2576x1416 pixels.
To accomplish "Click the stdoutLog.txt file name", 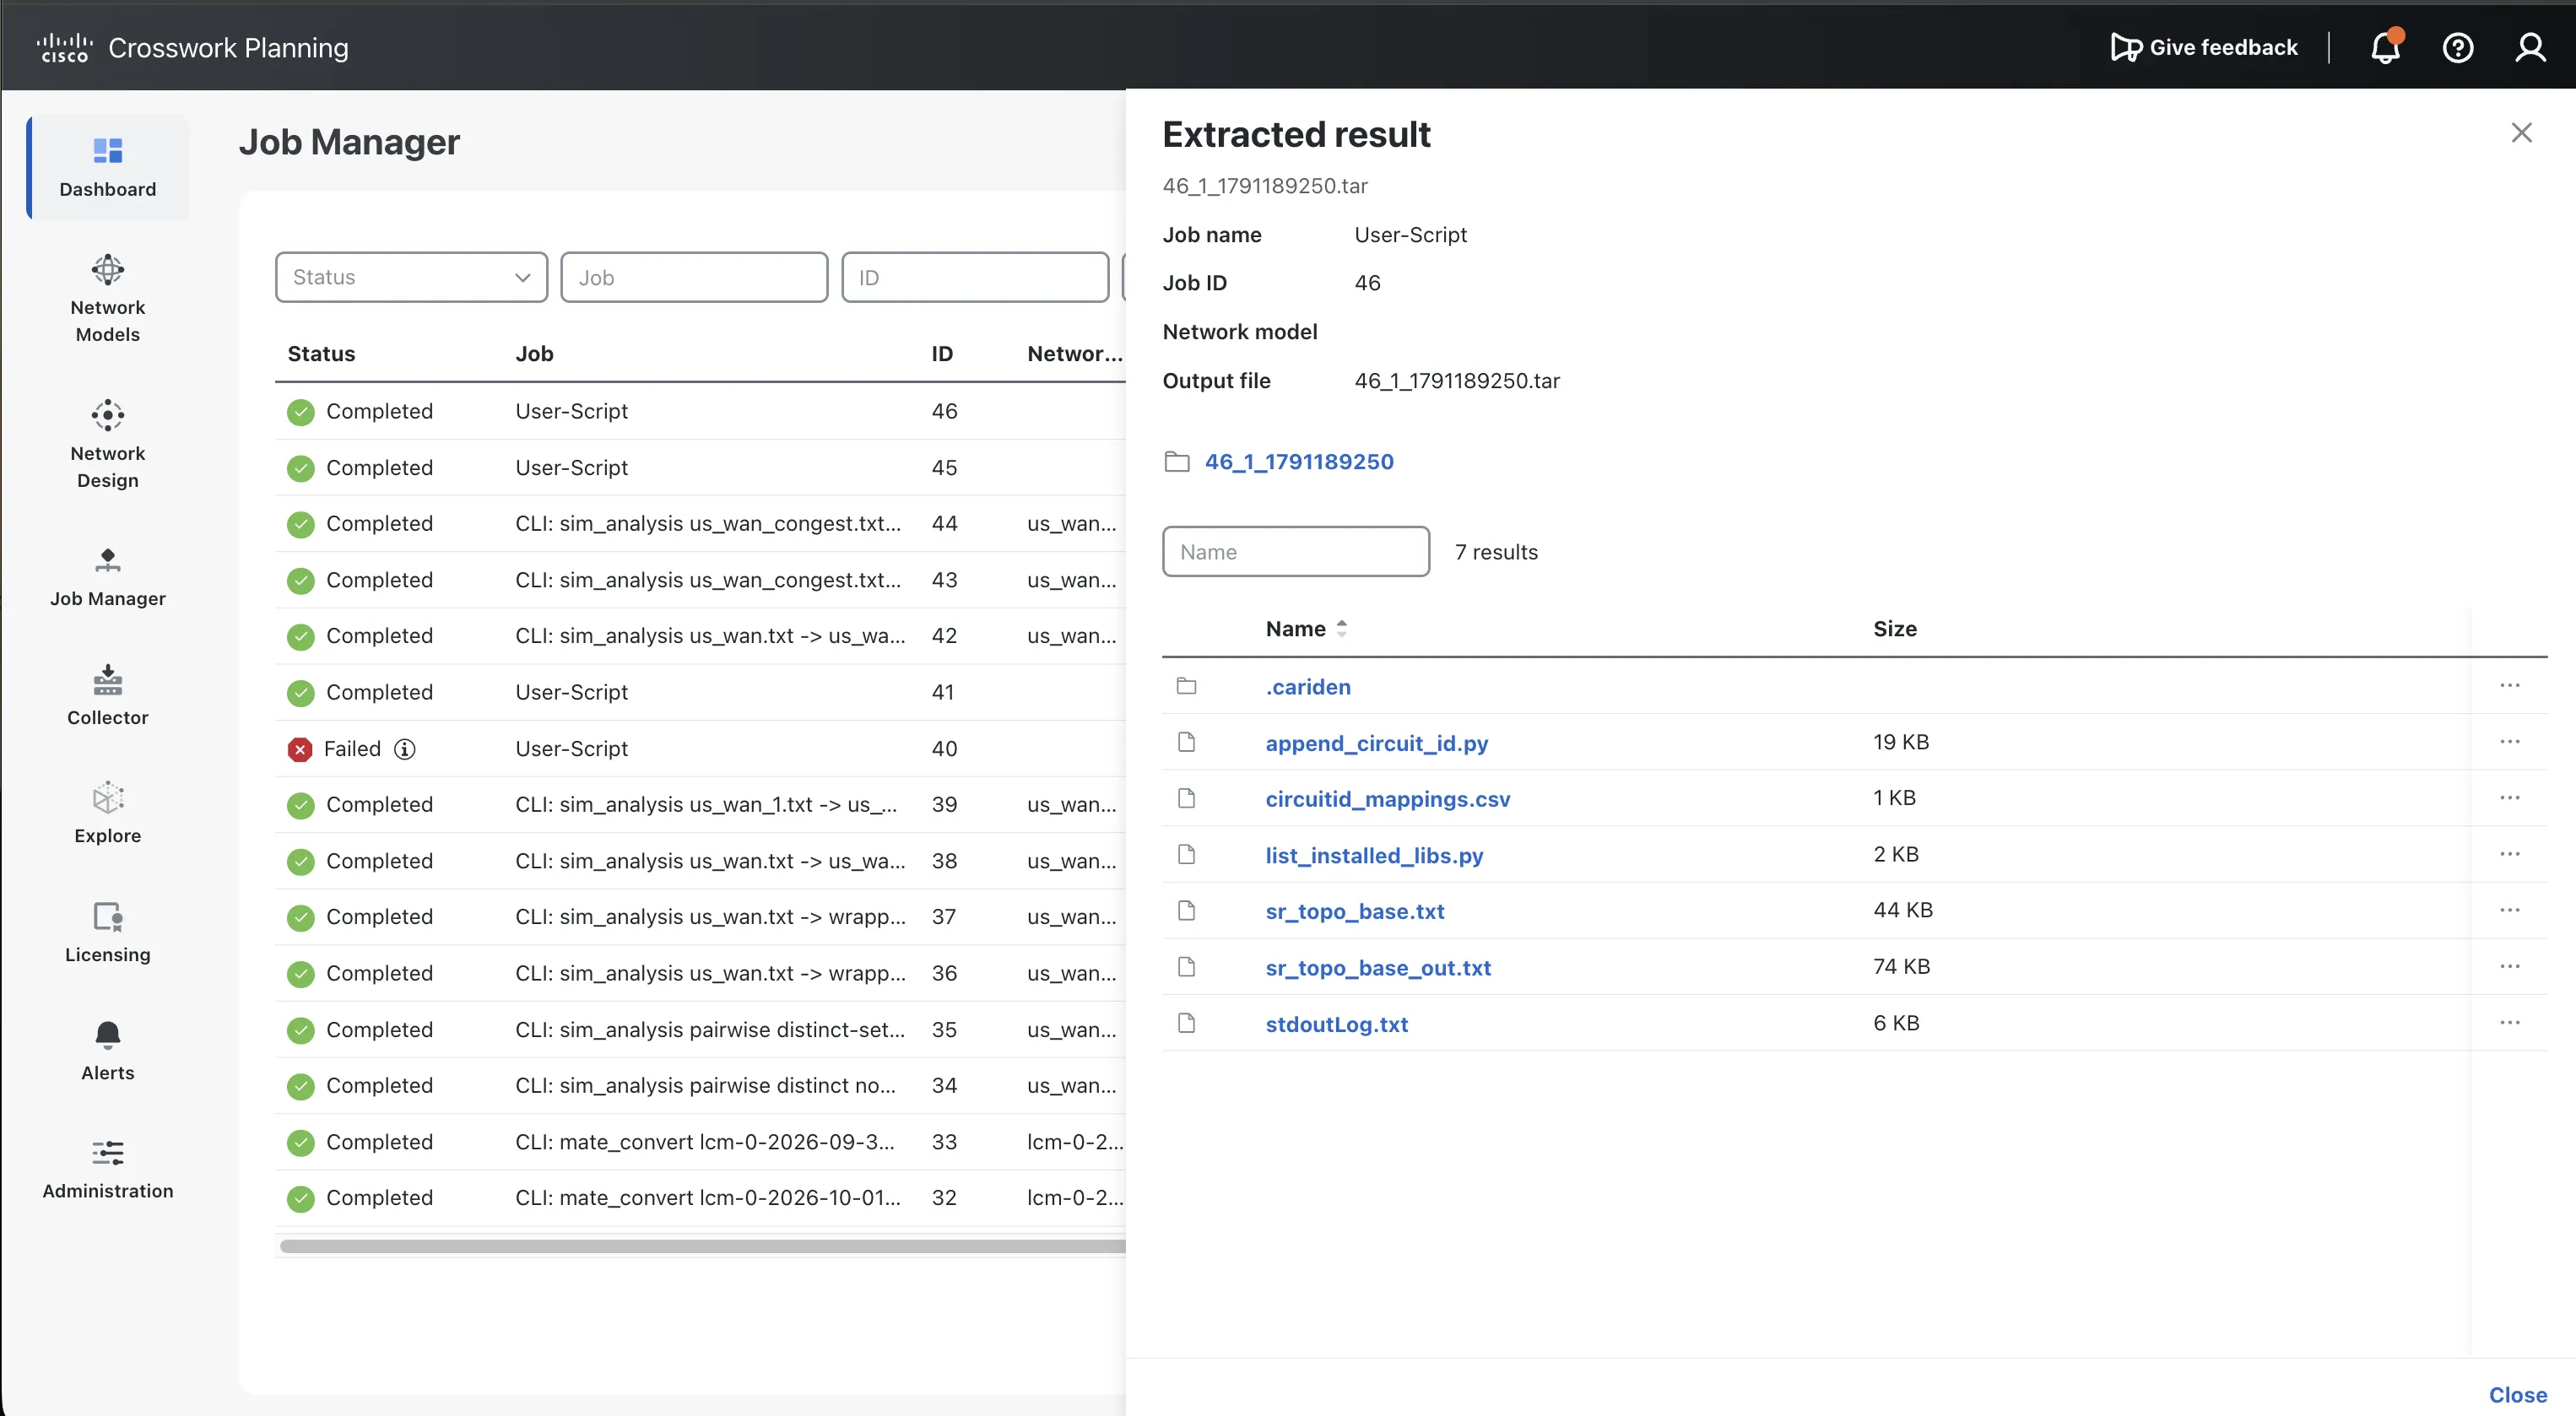I will point(1336,1024).
